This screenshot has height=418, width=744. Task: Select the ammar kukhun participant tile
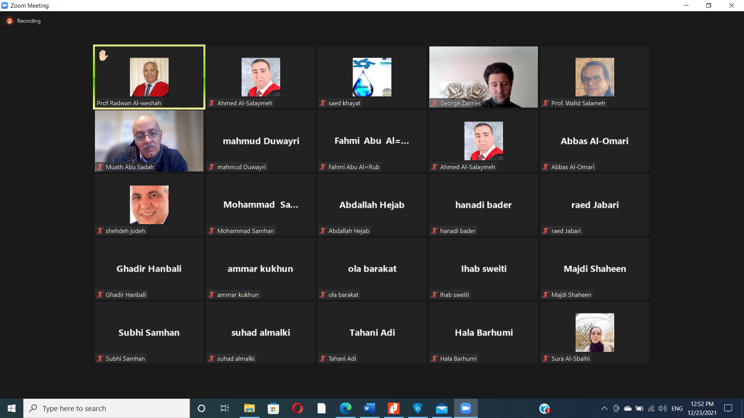[260, 269]
